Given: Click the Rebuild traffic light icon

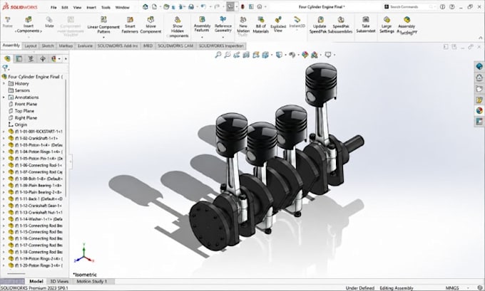Looking at the screenshot, I should point(242,7).
